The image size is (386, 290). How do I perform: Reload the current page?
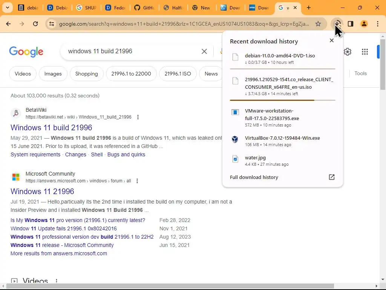pyautogui.click(x=35, y=24)
